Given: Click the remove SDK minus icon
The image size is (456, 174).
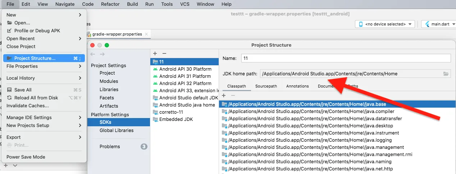Looking at the screenshot, I should [164, 53].
